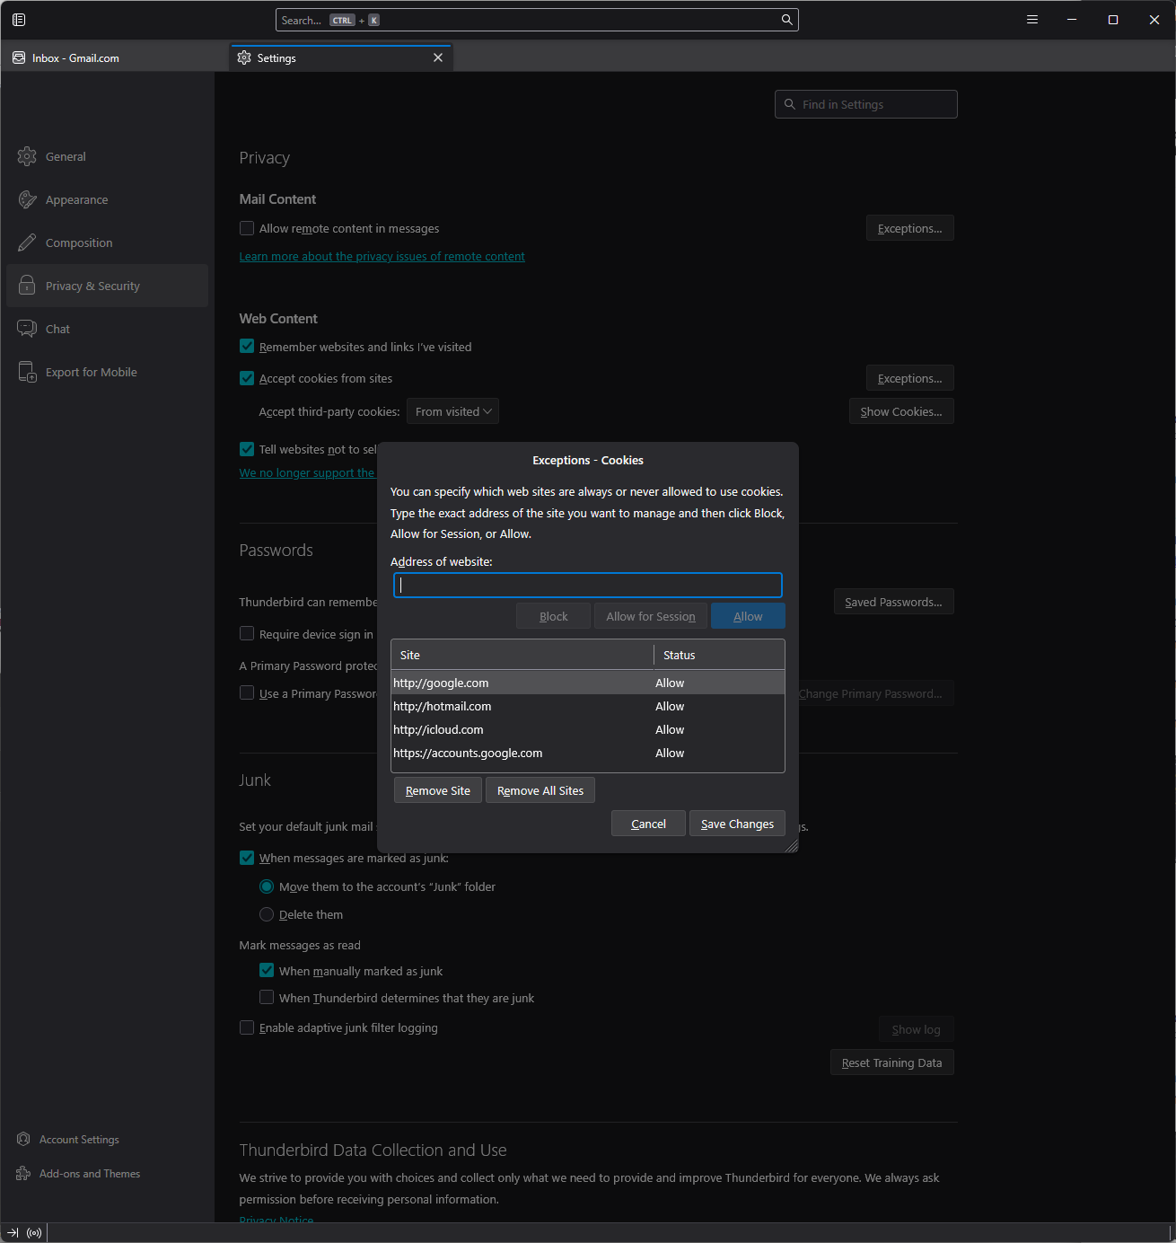Open the Thunderbird hamburger menu
Image resolution: width=1176 pixels, height=1243 pixels.
pyautogui.click(x=1032, y=20)
